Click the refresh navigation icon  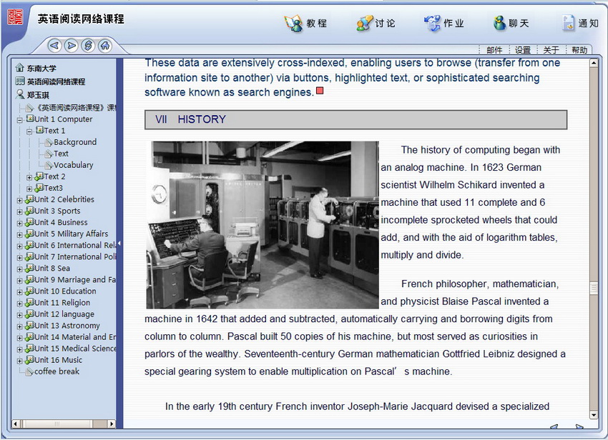(x=88, y=46)
